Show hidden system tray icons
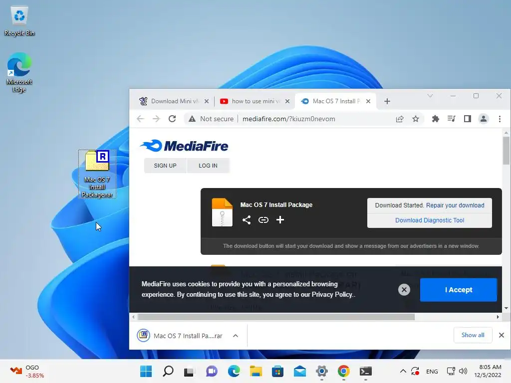The width and height of the screenshot is (511, 383). 403,371
